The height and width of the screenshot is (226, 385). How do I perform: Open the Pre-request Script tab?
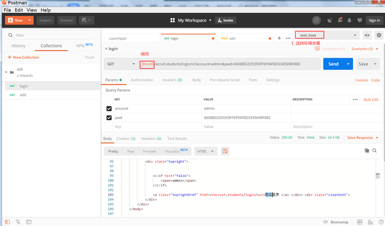tap(225, 80)
